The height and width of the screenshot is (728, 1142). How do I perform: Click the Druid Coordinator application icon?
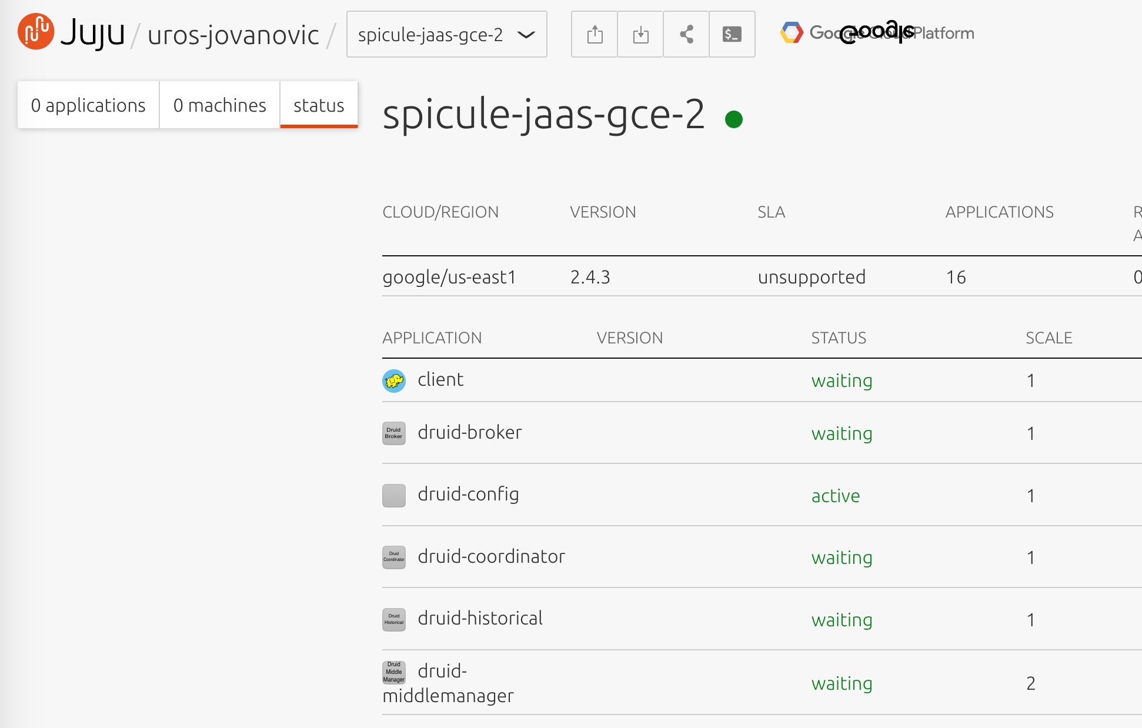click(394, 557)
